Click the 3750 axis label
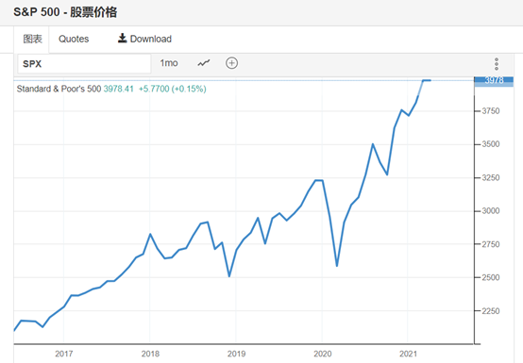523x363 pixels. coord(491,111)
